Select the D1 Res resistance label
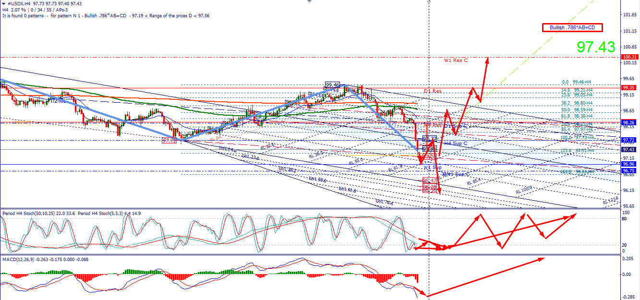 (x=432, y=91)
